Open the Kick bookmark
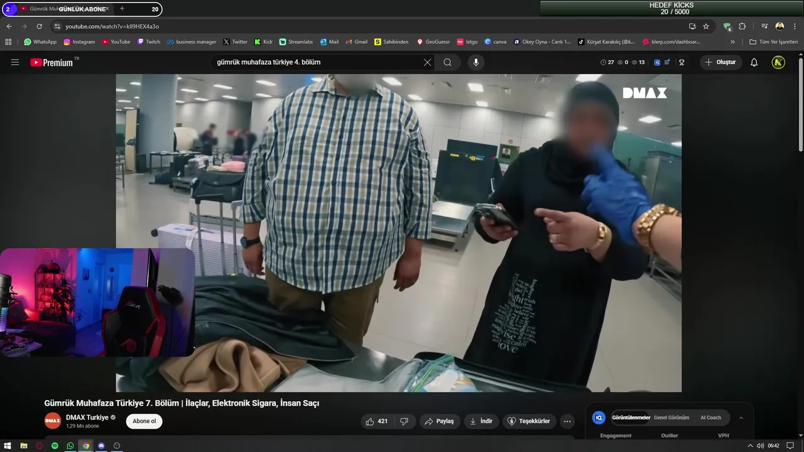Viewport: 804px width, 452px height. click(264, 42)
